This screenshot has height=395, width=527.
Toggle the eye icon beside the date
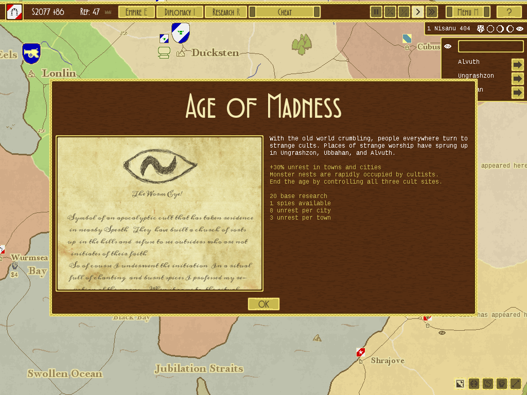520,29
